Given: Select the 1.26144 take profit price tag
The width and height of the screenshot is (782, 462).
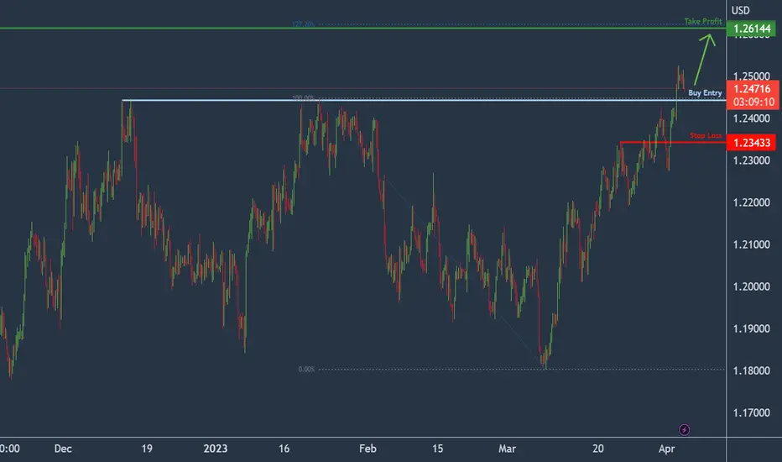Looking at the screenshot, I should point(752,29).
